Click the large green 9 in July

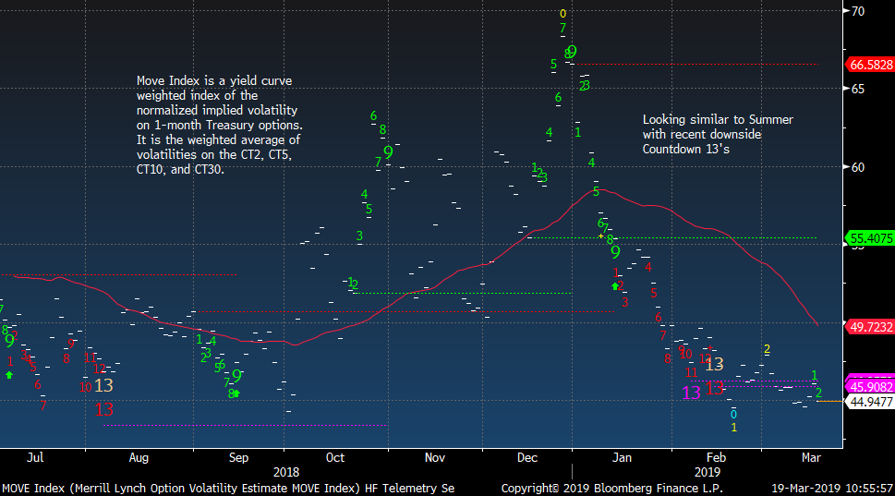(9, 341)
